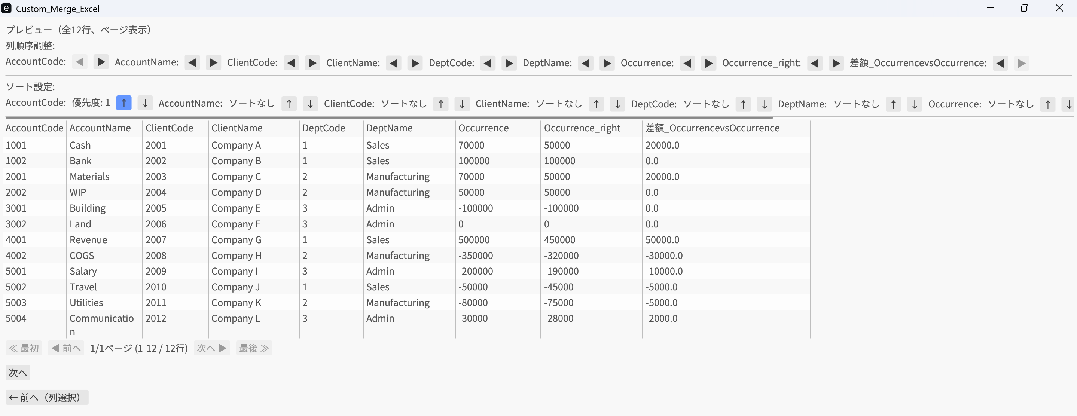This screenshot has height=416, width=1077.
Task: Click the Occurrence column header
Action: point(483,128)
